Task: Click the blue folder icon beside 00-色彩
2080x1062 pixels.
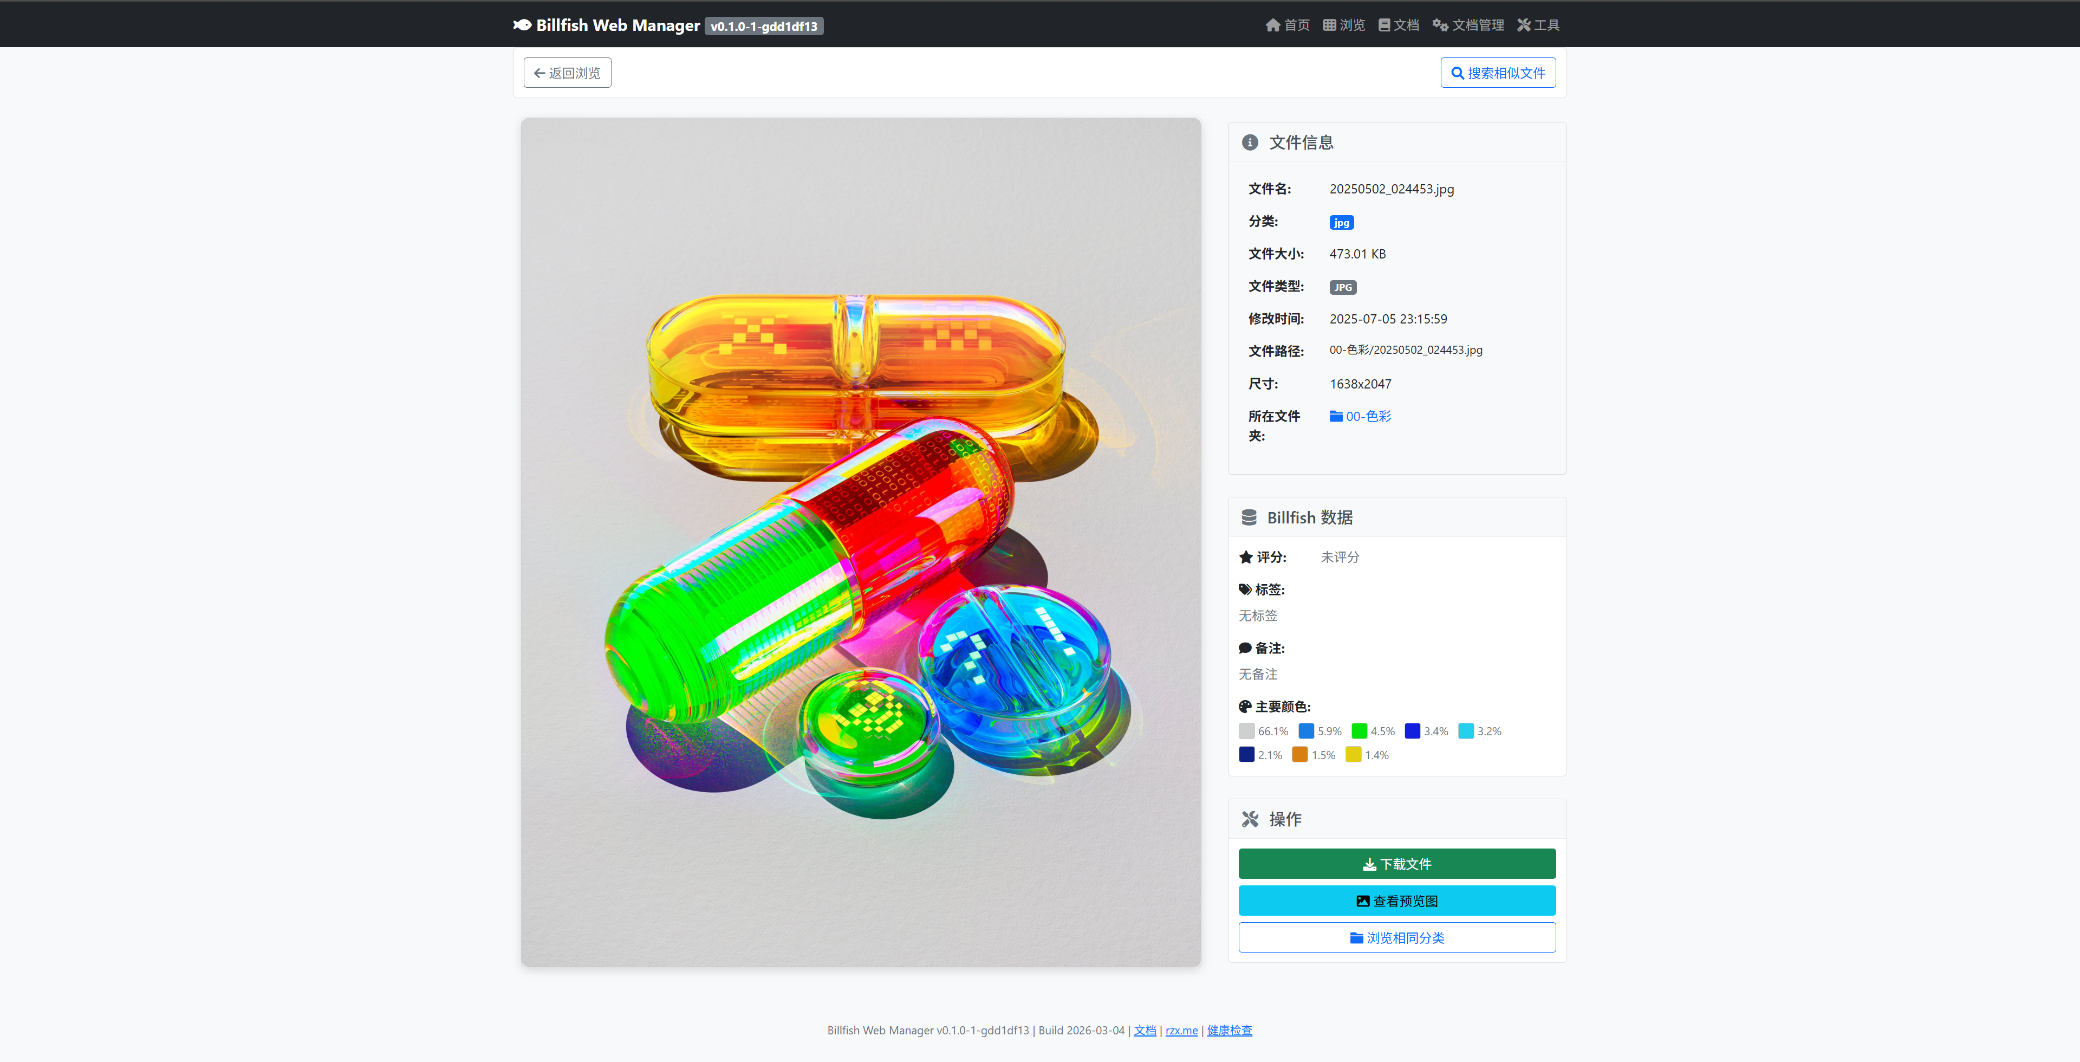Action: tap(1336, 417)
